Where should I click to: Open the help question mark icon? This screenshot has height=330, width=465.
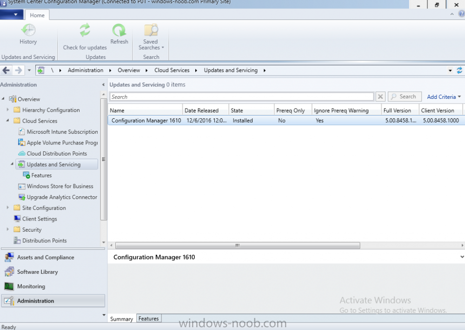point(461,14)
